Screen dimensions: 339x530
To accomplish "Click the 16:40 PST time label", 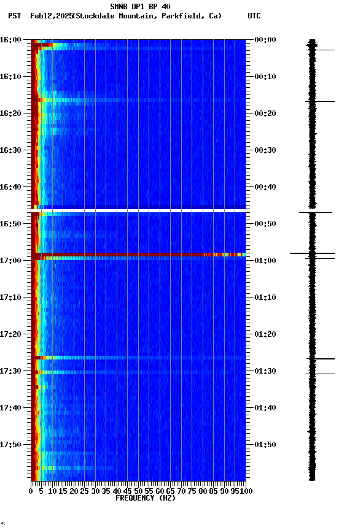I will click(10, 187).
